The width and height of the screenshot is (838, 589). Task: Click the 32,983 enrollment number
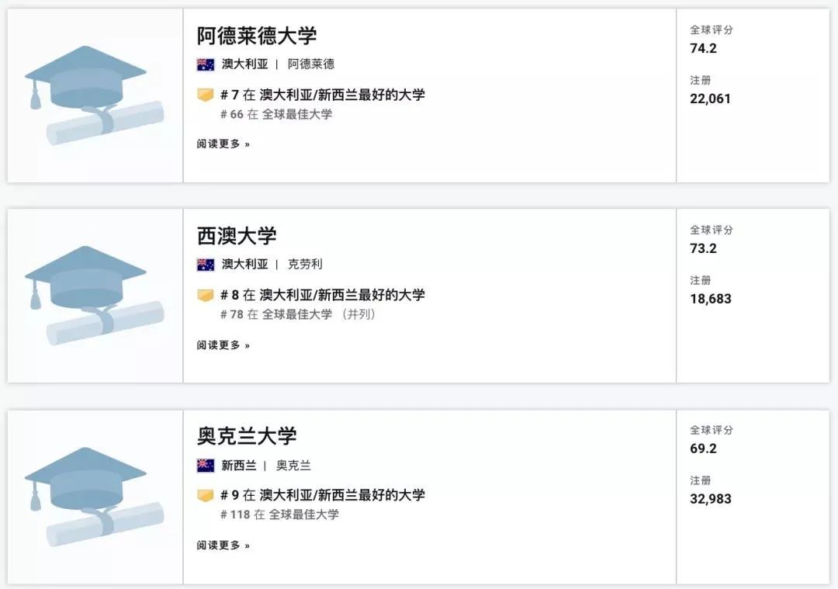coord(710,499)
